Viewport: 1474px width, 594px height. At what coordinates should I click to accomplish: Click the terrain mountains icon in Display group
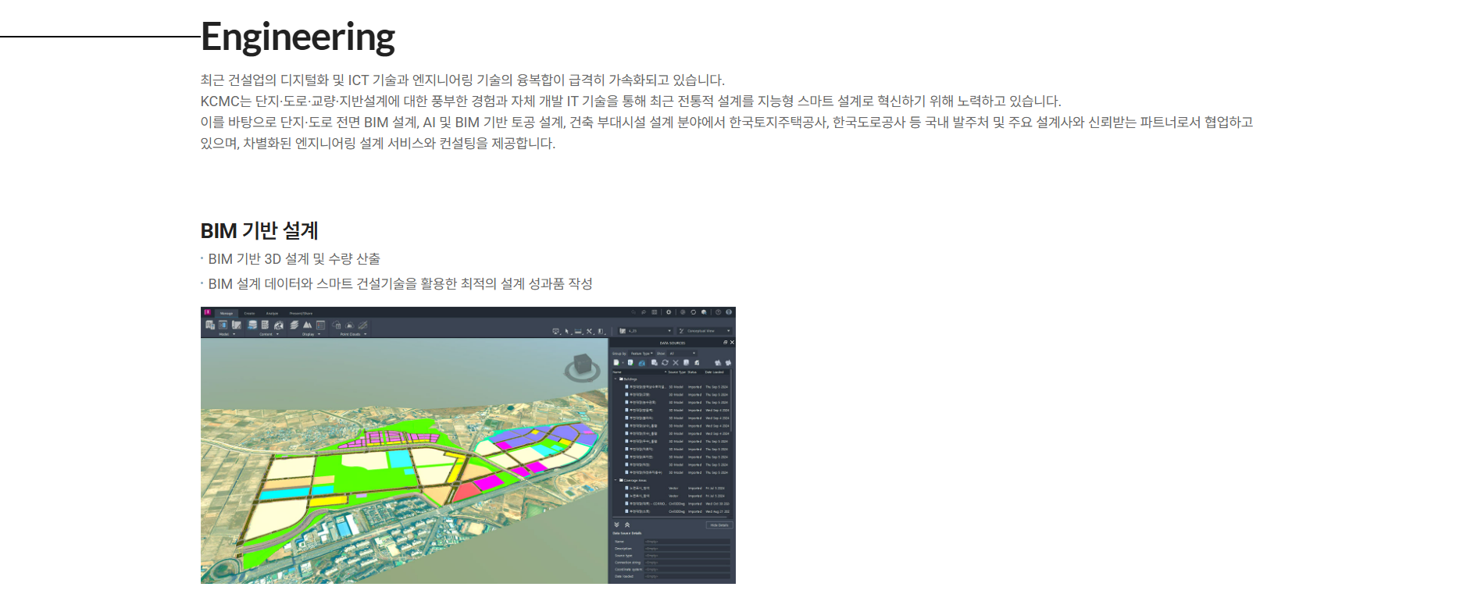tap(307, 325)
